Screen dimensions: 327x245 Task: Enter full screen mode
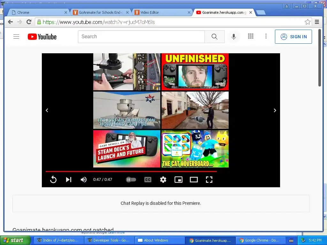click(x=209, y=179)
